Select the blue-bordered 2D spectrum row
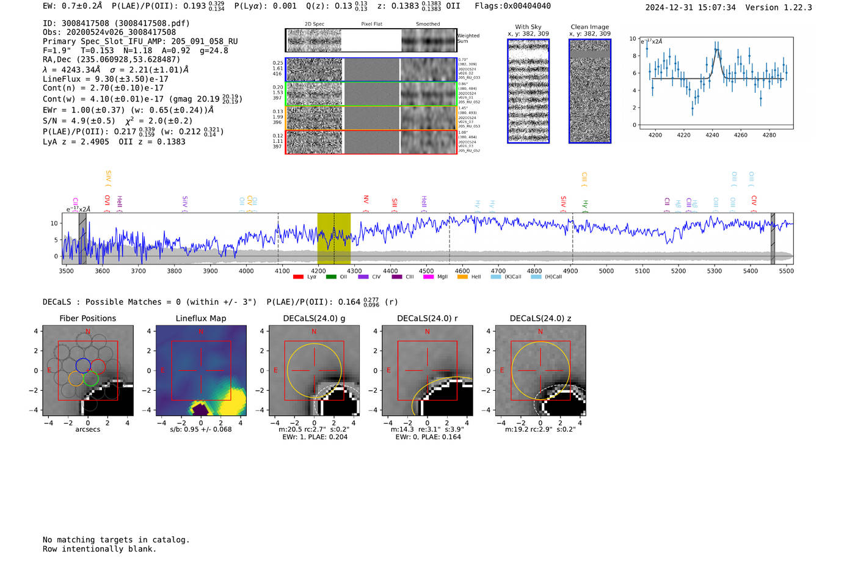855x582 pixels. click(x=371, y=70)
